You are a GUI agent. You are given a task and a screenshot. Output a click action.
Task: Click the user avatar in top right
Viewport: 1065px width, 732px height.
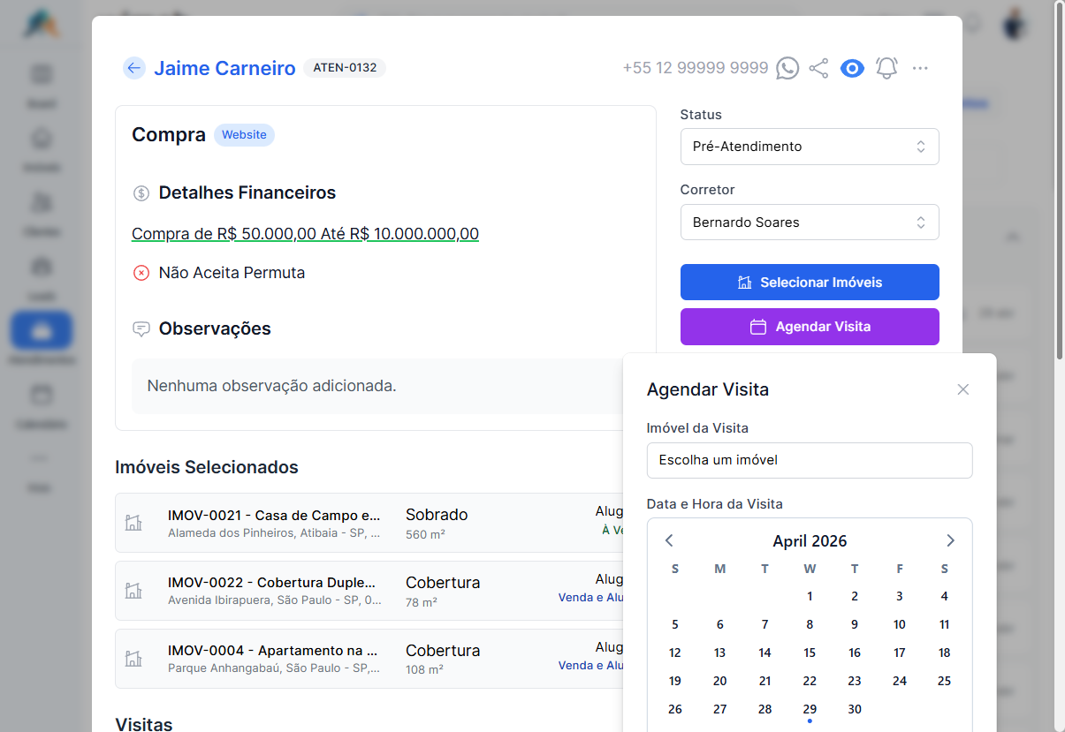coord(1015,22)
